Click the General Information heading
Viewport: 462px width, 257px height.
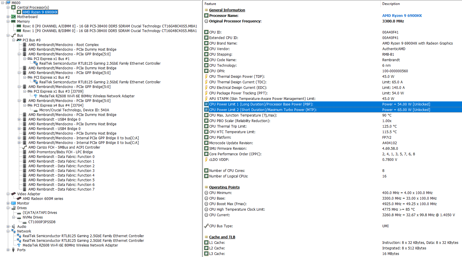[x=227, y=10]
